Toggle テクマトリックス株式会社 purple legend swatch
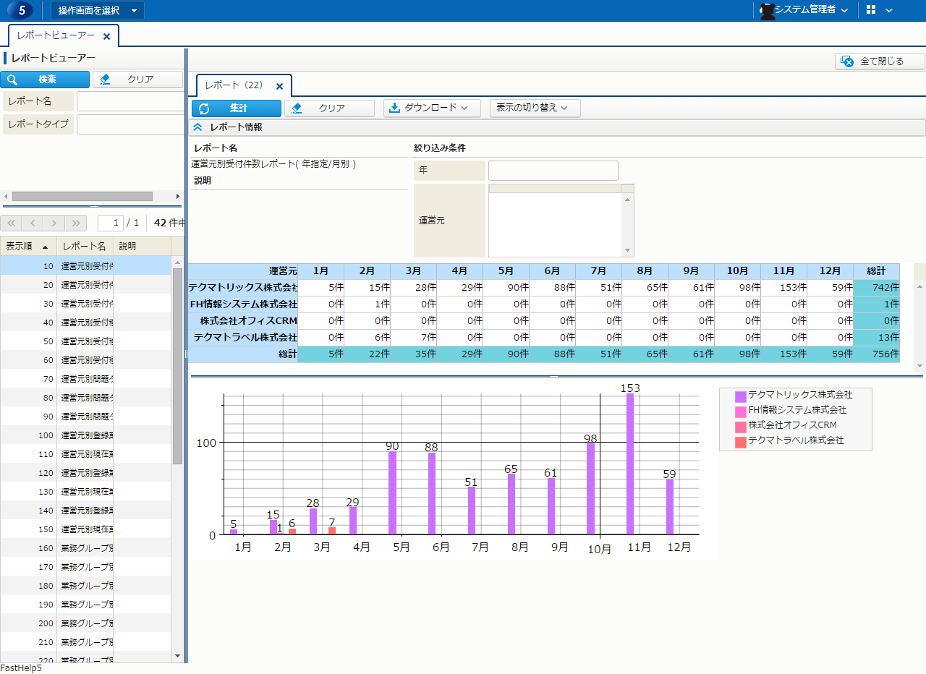926x674 pixels. pos(740,396)
